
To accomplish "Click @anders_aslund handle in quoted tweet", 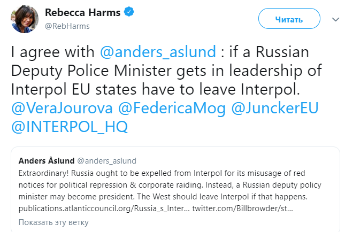I will [x=107, y=160].
